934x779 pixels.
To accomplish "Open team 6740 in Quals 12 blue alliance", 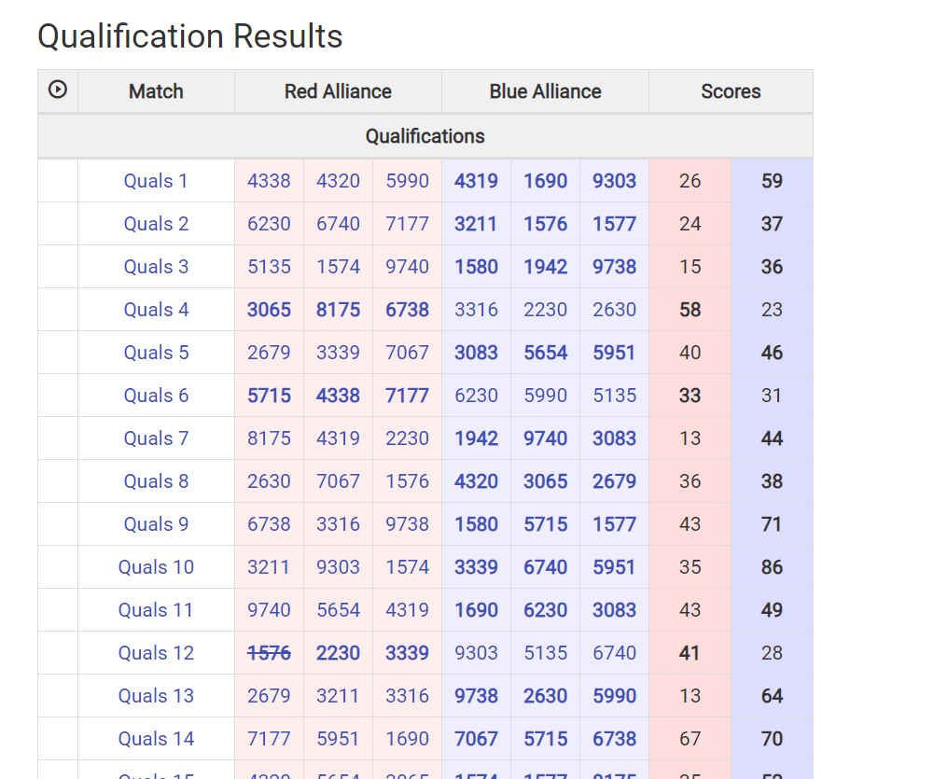I will (614, 653).
